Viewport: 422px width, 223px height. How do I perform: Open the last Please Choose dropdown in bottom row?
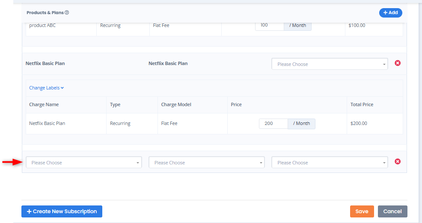pos(330,163)
